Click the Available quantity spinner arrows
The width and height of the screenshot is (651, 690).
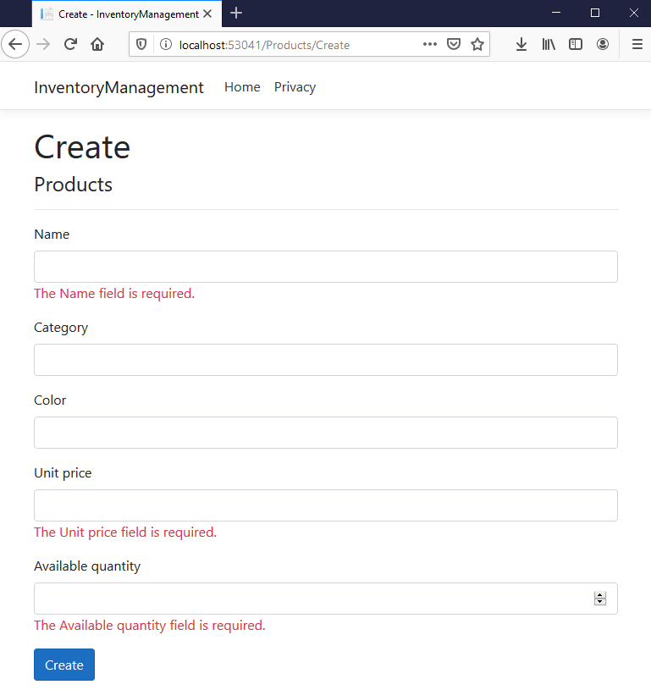[x=600, y=599]
